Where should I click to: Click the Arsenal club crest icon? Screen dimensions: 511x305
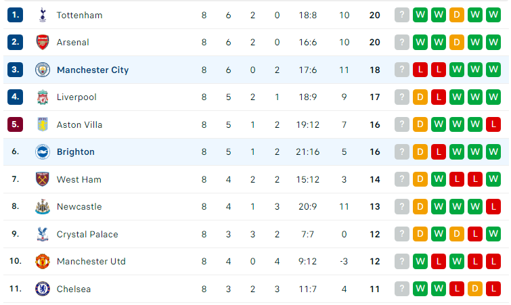tap(43, 43)
